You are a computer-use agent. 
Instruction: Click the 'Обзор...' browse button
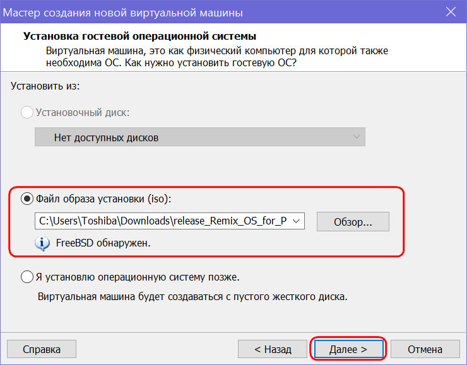tap(353, 222)
